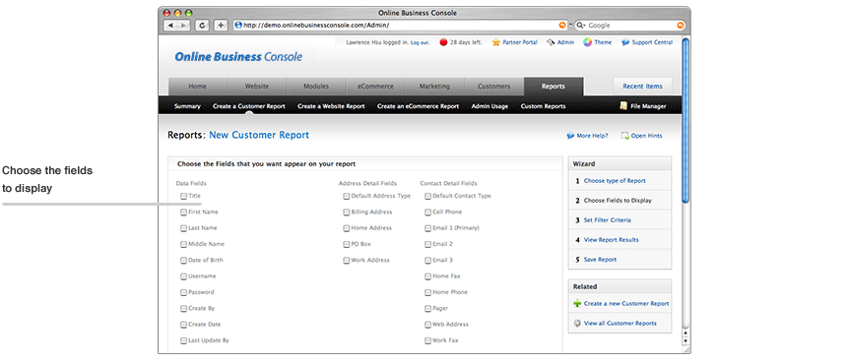Click the Online Business Console logo

pyautogui.click(x=238, y=57)
